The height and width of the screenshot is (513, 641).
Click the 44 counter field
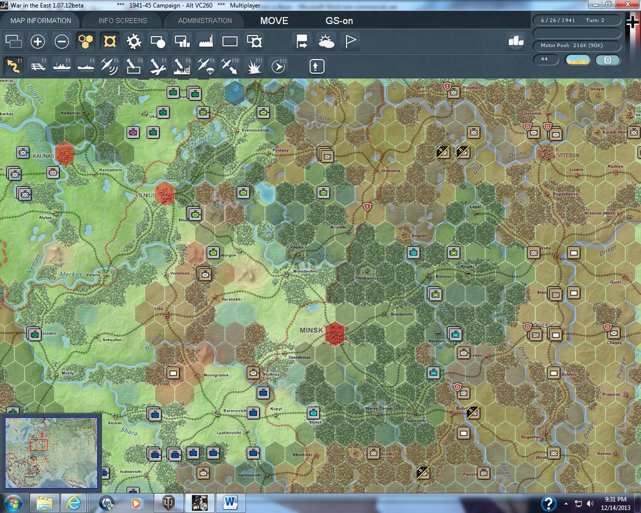pos(546,59)
